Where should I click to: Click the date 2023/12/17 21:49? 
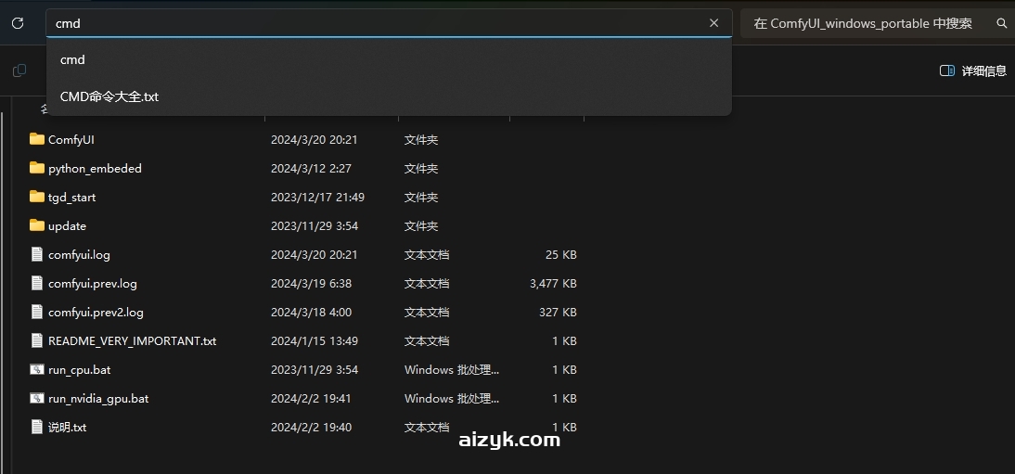pos(317,197)
